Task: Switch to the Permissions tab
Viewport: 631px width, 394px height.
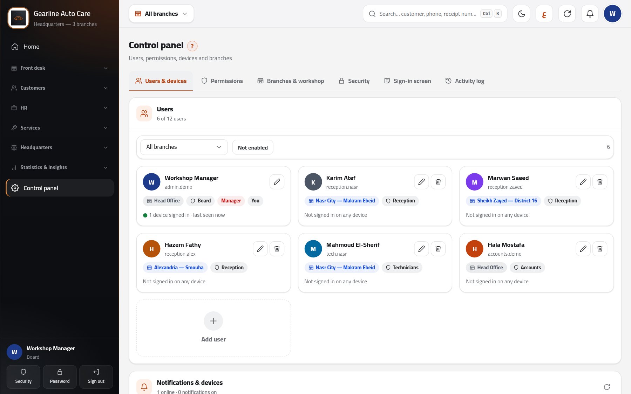Action: click(x=222, y=81)
